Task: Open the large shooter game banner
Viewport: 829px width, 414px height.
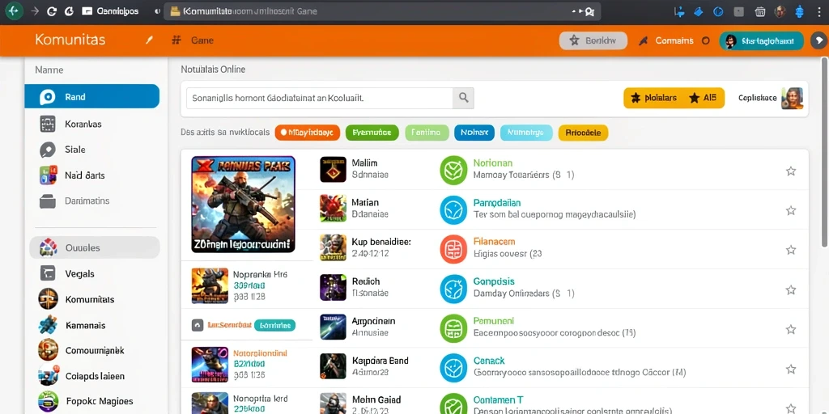Action: point(243,204)
